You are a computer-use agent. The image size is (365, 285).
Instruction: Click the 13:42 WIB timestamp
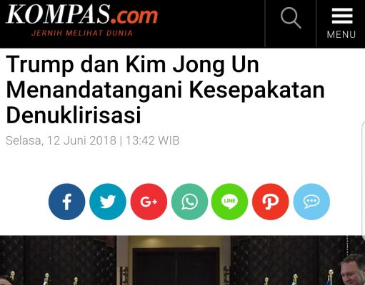coord(152,140)
